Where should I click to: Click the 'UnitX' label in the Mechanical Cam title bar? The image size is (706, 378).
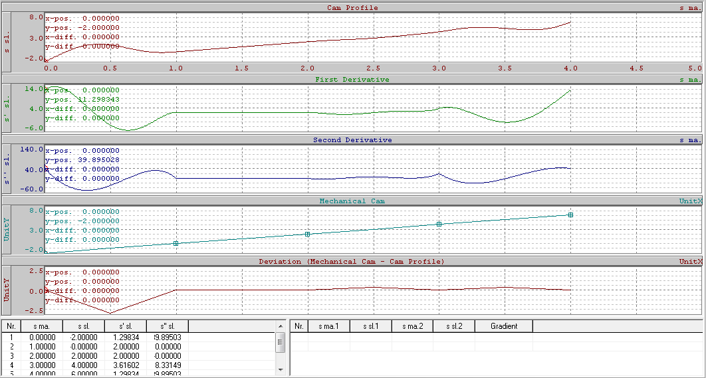click(690, 201)
